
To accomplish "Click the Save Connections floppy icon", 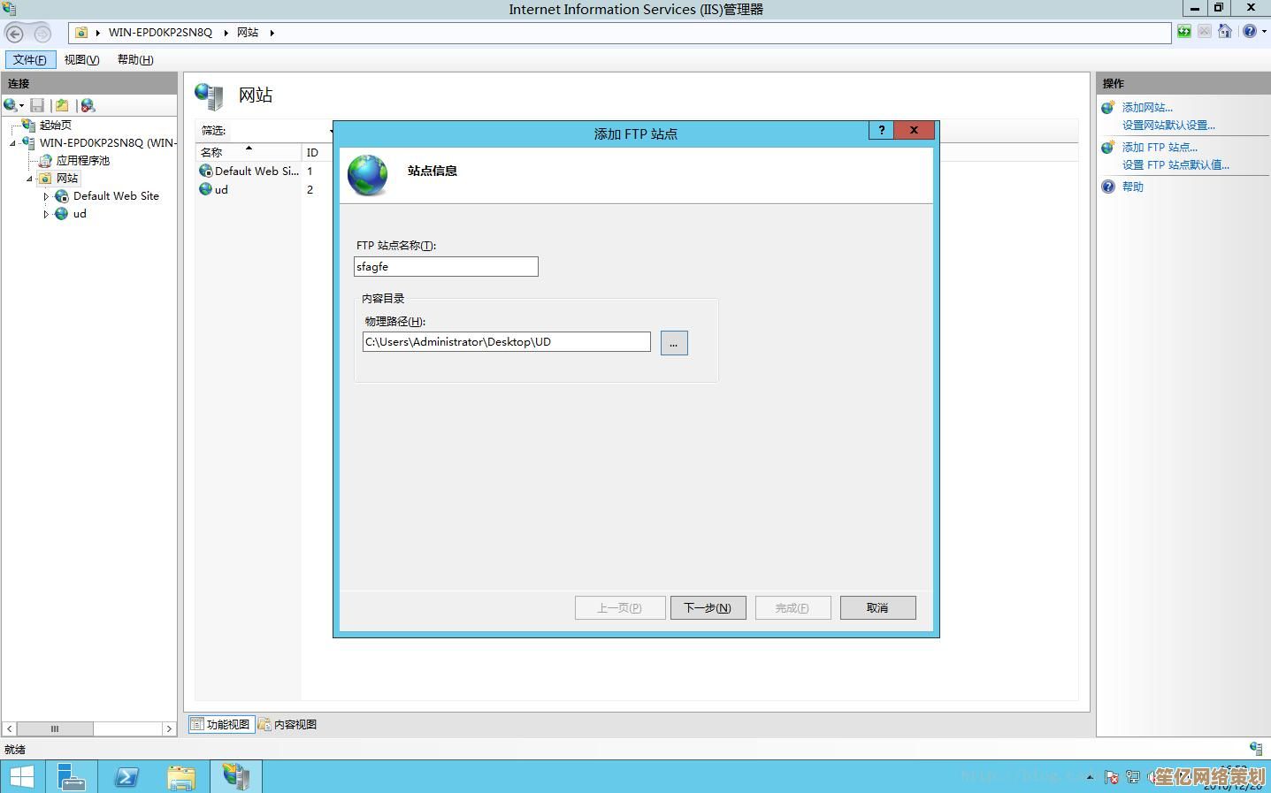I will click(x=37, y=105).
